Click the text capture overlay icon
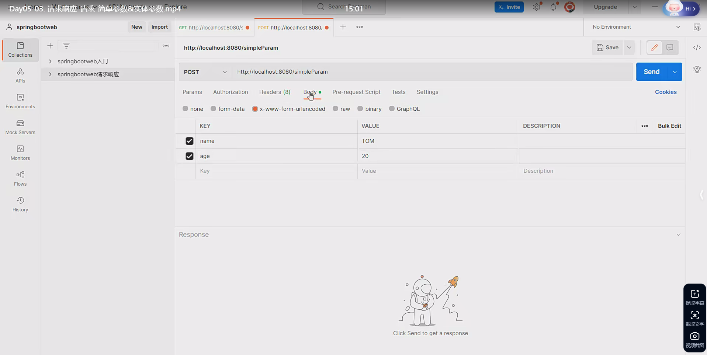Screen dimensions: 707x355 click(695, 318)
